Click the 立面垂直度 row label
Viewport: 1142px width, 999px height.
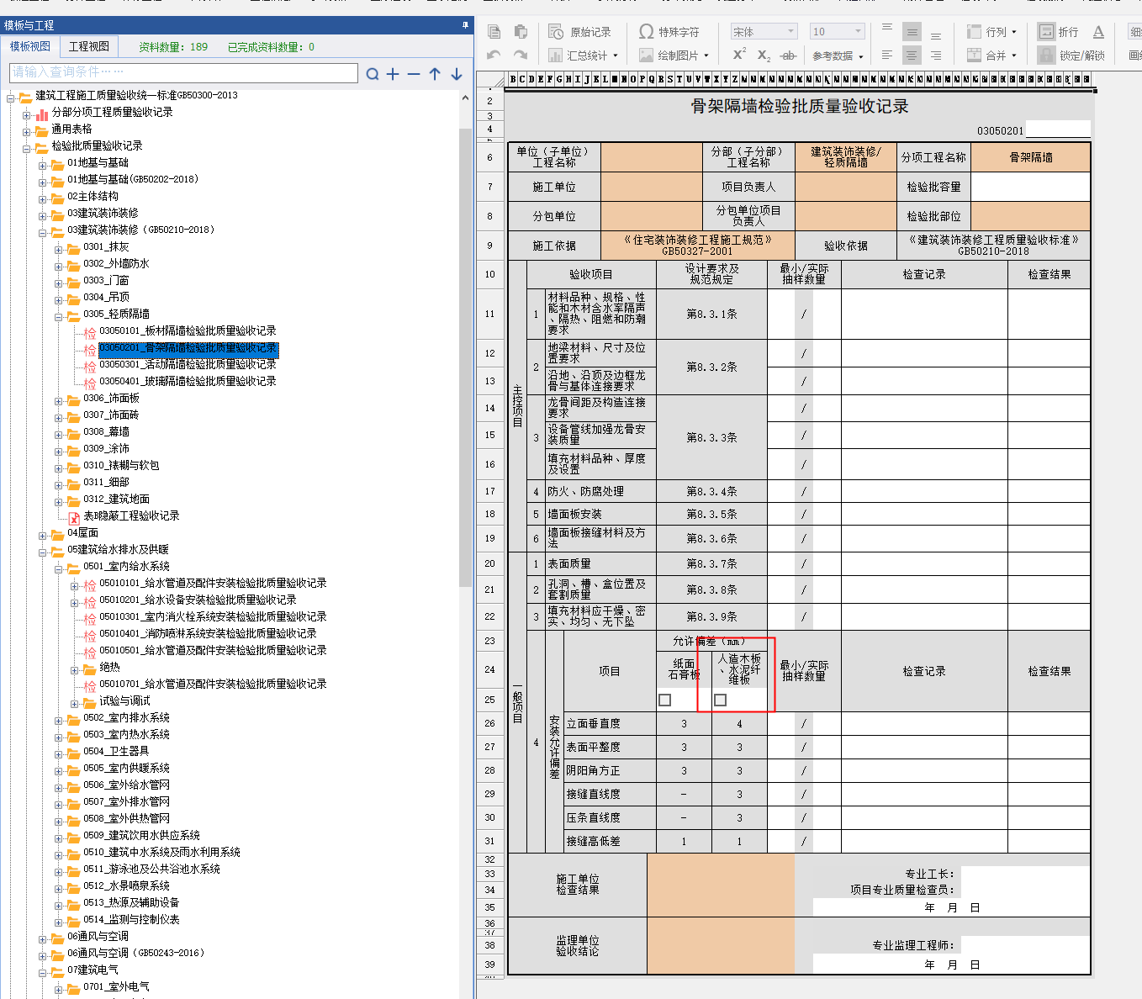[x=593, y=723]
